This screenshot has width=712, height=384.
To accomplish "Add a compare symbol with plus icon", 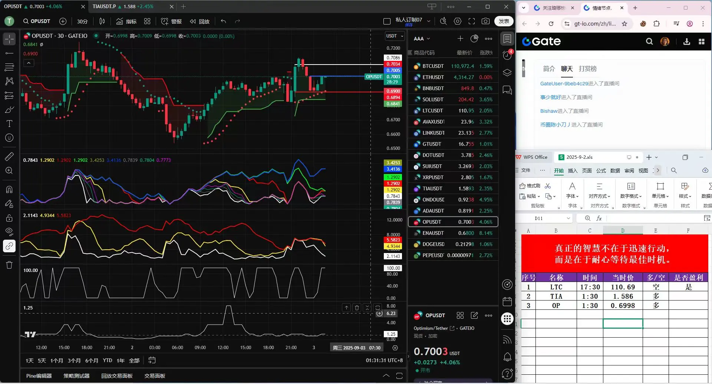I will click(63, 22).
